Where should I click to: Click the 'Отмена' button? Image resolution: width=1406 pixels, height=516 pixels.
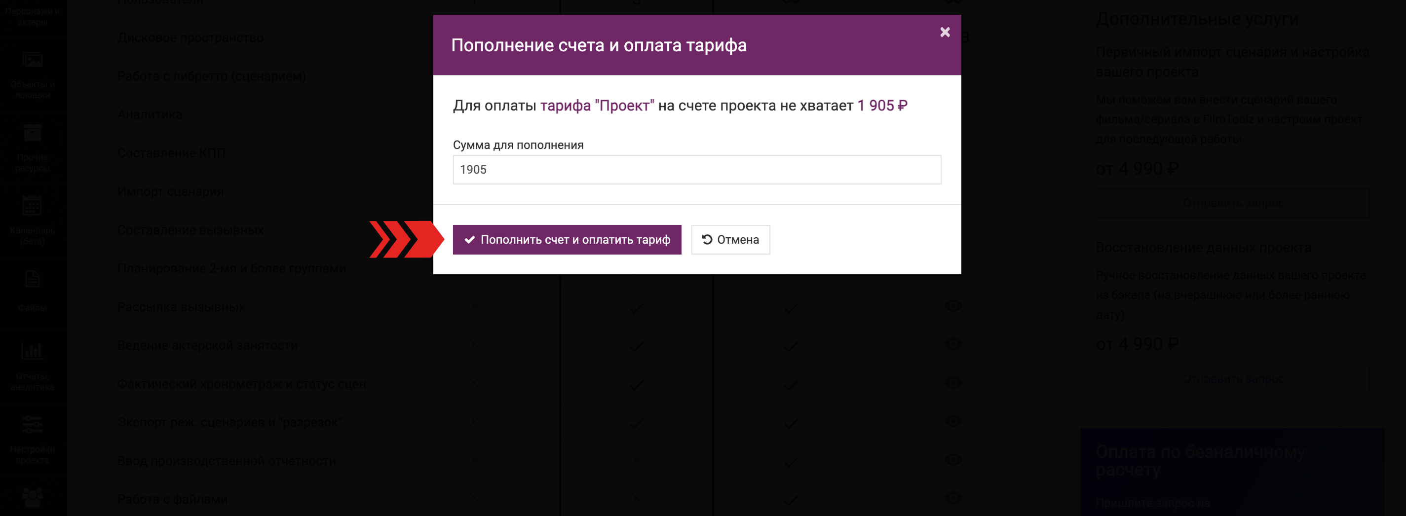(730, 240)
